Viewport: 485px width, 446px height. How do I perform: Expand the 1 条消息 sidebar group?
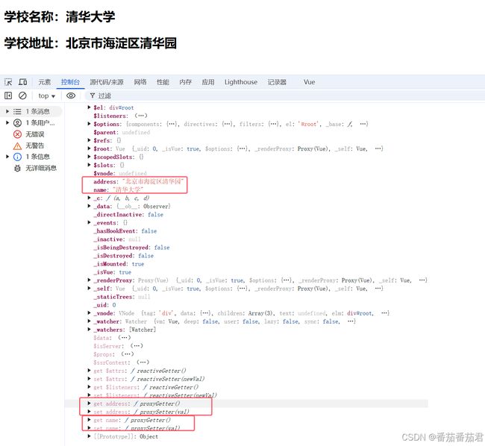[x=7, y=112]
